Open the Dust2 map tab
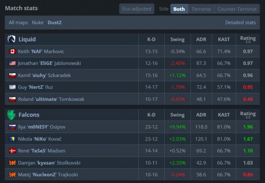The width and height of the screenshot is (265, 183). point(55,23)
